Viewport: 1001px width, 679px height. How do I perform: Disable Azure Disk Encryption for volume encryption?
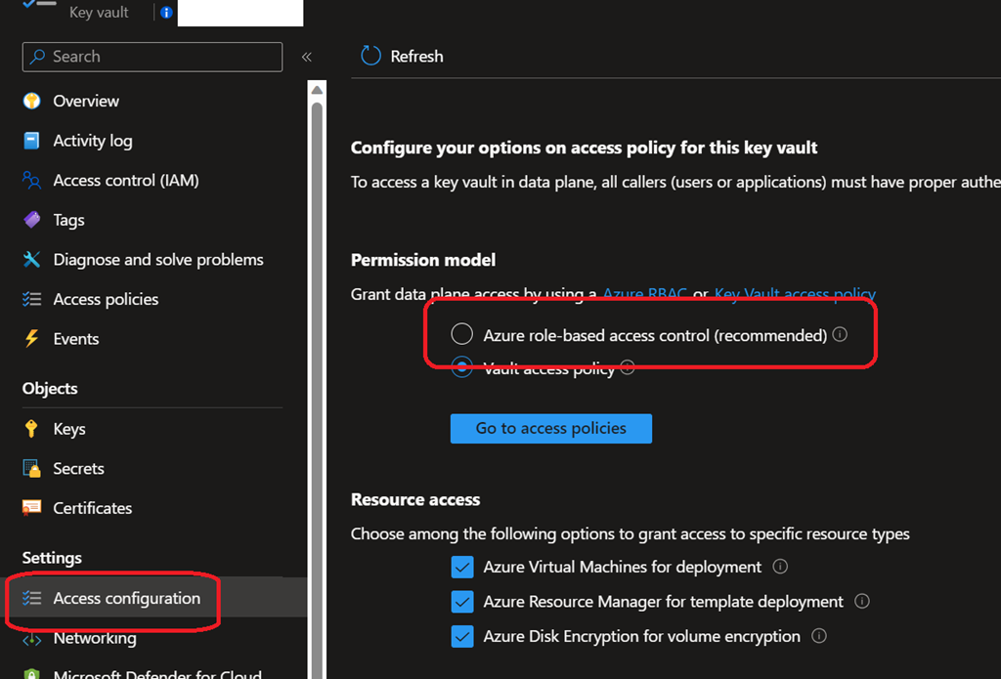462,637
